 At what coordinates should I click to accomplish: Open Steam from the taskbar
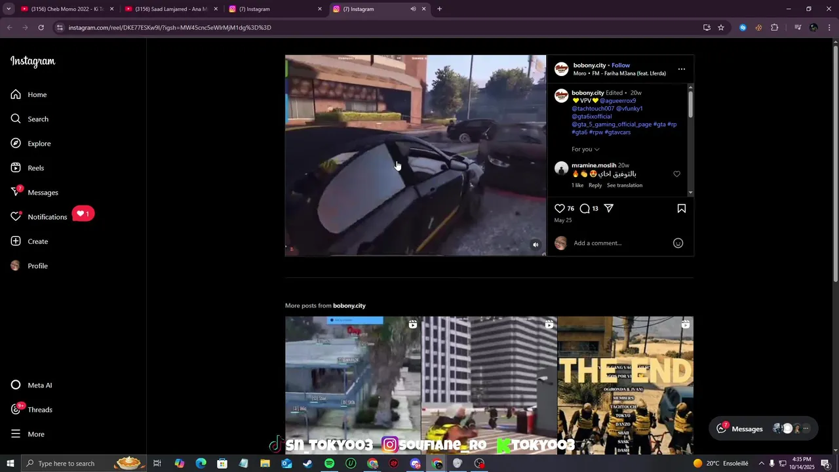(x=307, y=463)
